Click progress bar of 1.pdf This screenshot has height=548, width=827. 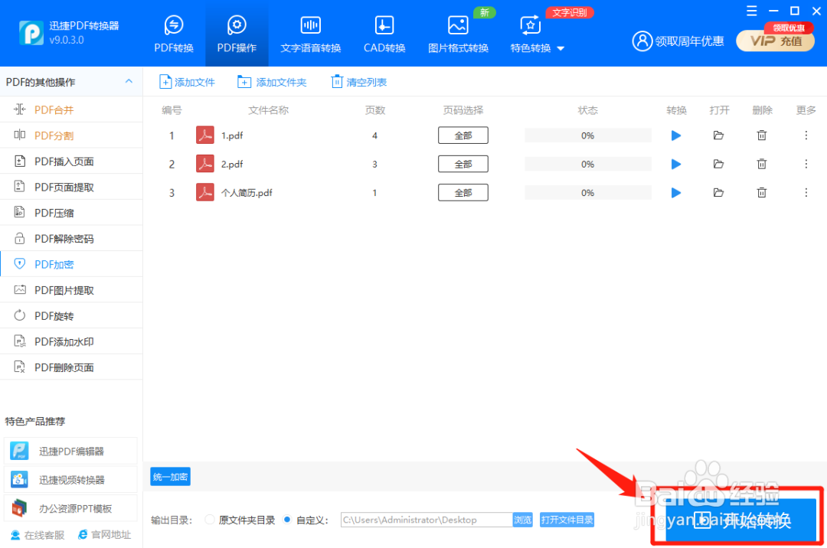[587, 135]
